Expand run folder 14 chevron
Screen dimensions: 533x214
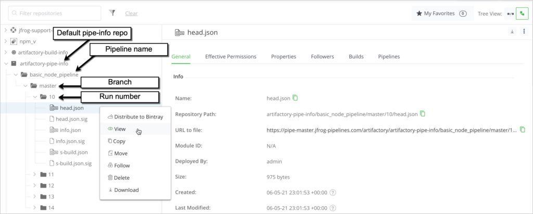click(x=34, y=208)
